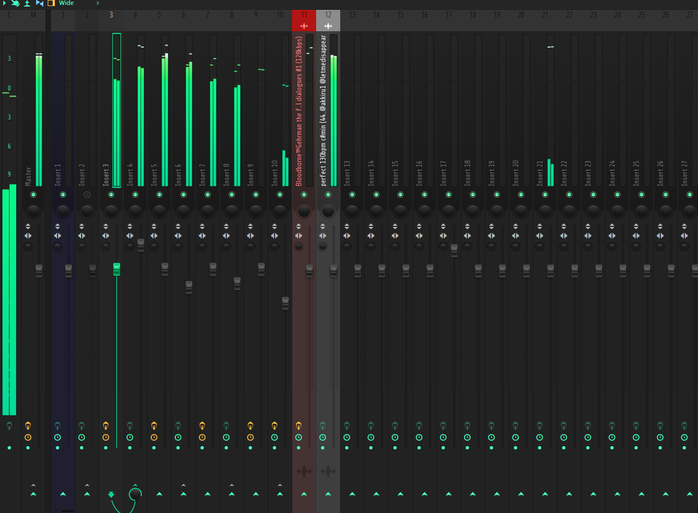Mute the track 12 perfect 130bpm LED

click(328, 195)
